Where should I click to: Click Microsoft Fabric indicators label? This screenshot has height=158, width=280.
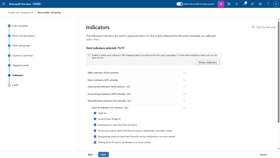tap(107, 101)
